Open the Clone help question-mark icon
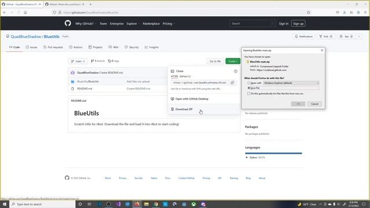The height and width of the screenshot is (208, 370). point(235,71)
